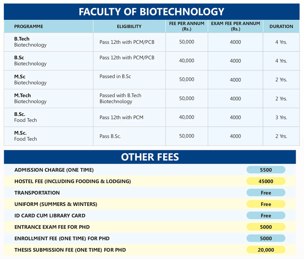Select the DURATION column header
The height and width of the screenshot is (259, 304).
[281, 26]
